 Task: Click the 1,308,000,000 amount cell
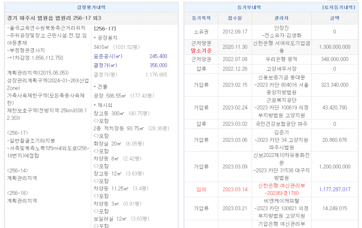coord(334,47)
